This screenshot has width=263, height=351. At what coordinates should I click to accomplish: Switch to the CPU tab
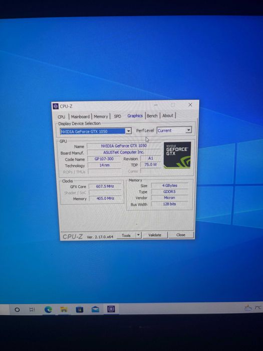coord(61,117)
